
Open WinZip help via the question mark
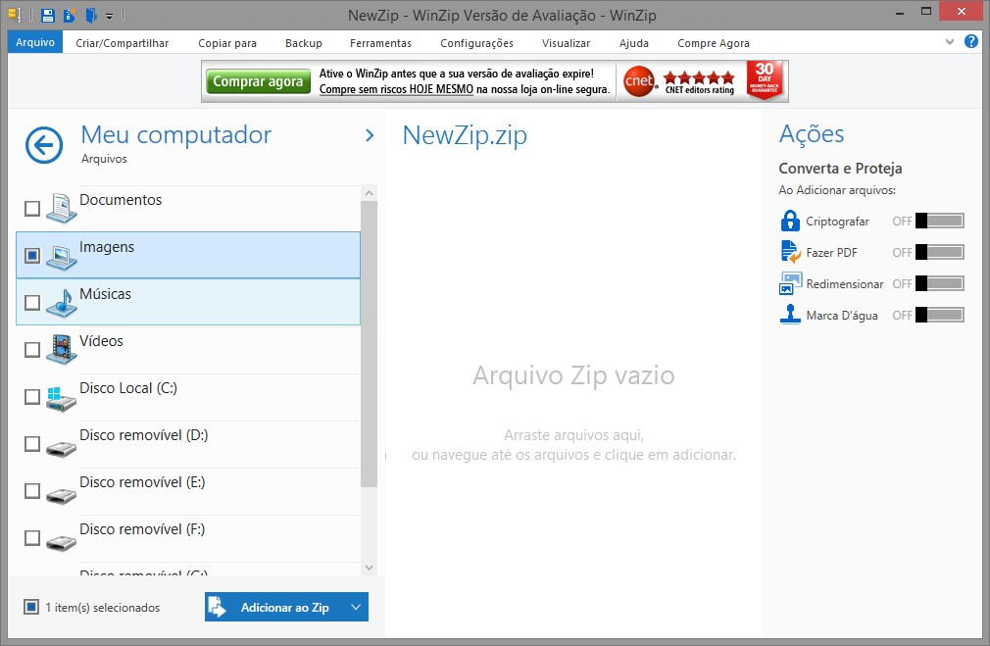(x=971, y=42)
